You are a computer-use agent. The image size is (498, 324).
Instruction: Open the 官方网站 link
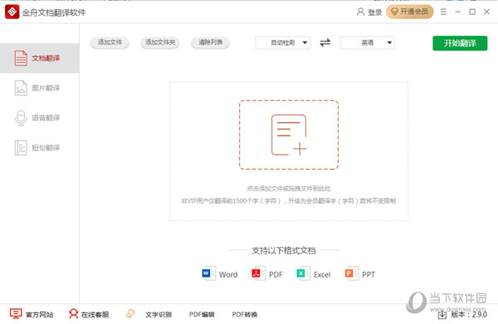point(39,315)
